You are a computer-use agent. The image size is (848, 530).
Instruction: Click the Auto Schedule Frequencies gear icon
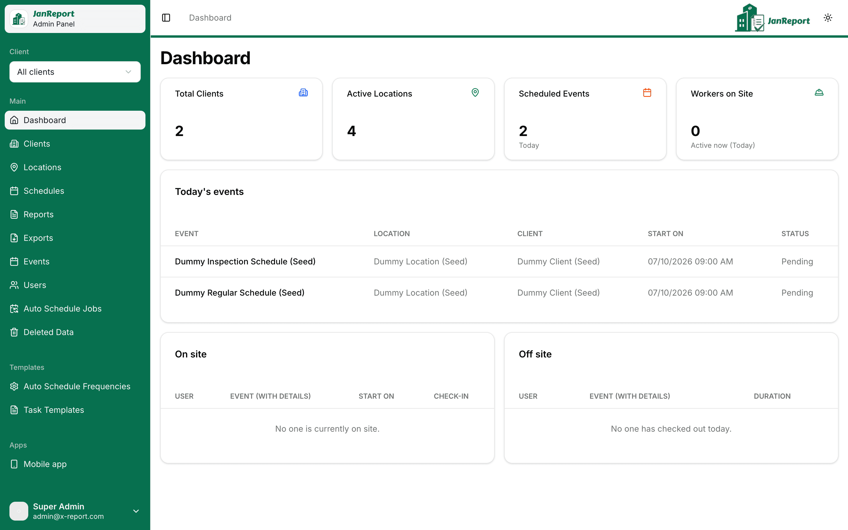(x=14, y=386)
